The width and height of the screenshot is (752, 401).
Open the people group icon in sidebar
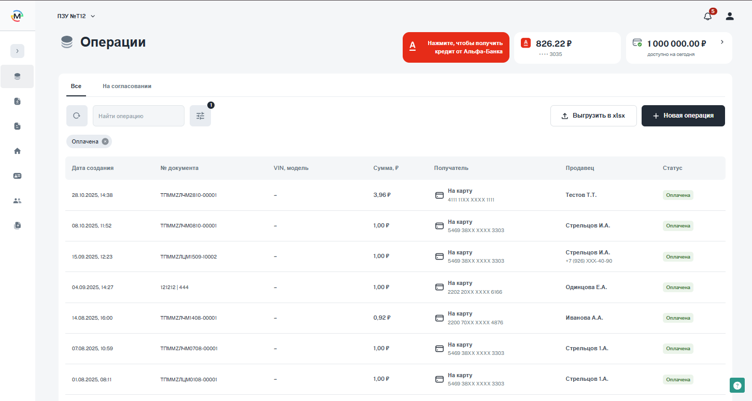point(17,200)
